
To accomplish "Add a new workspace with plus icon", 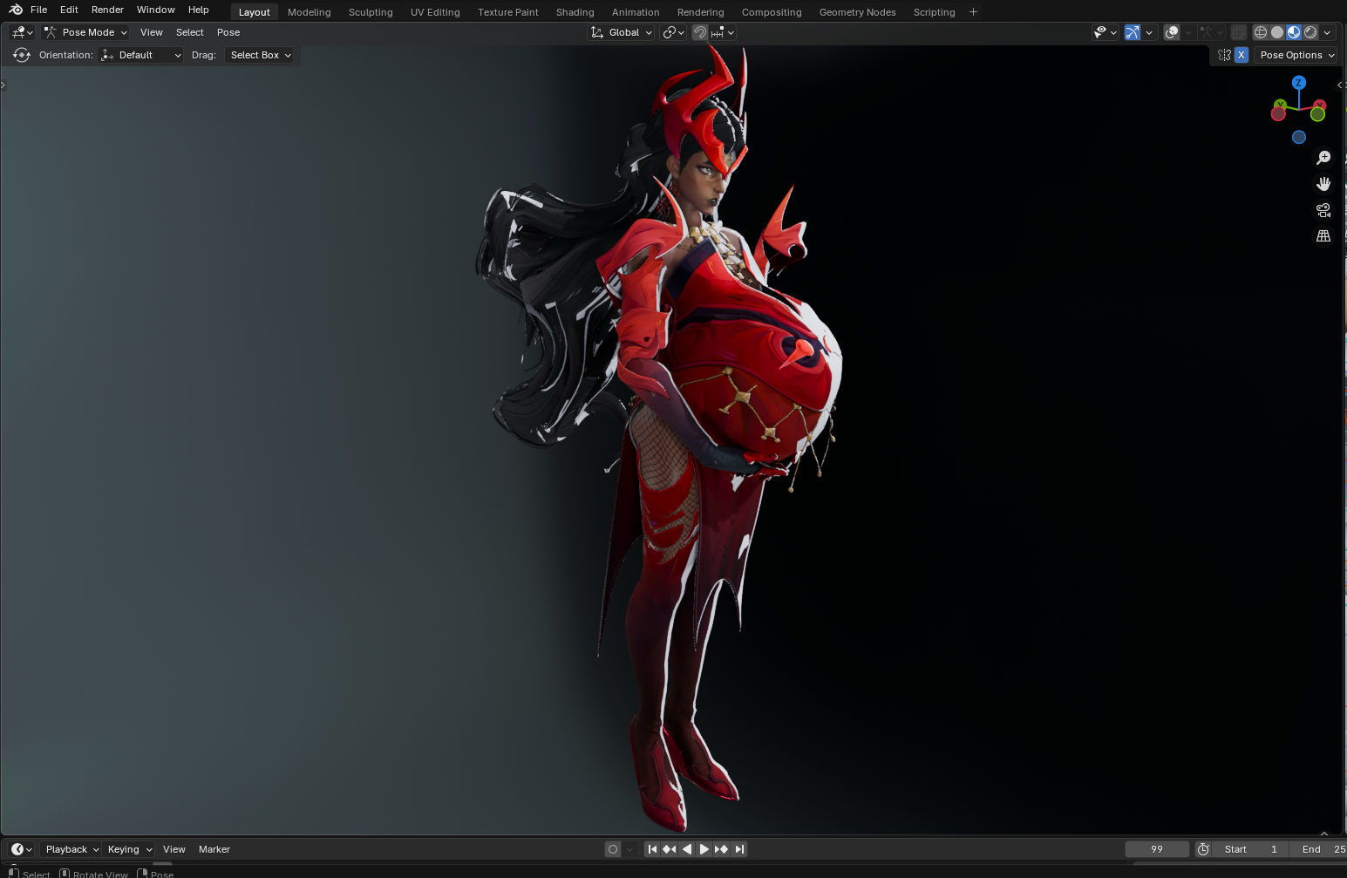I will coord(973,12).
